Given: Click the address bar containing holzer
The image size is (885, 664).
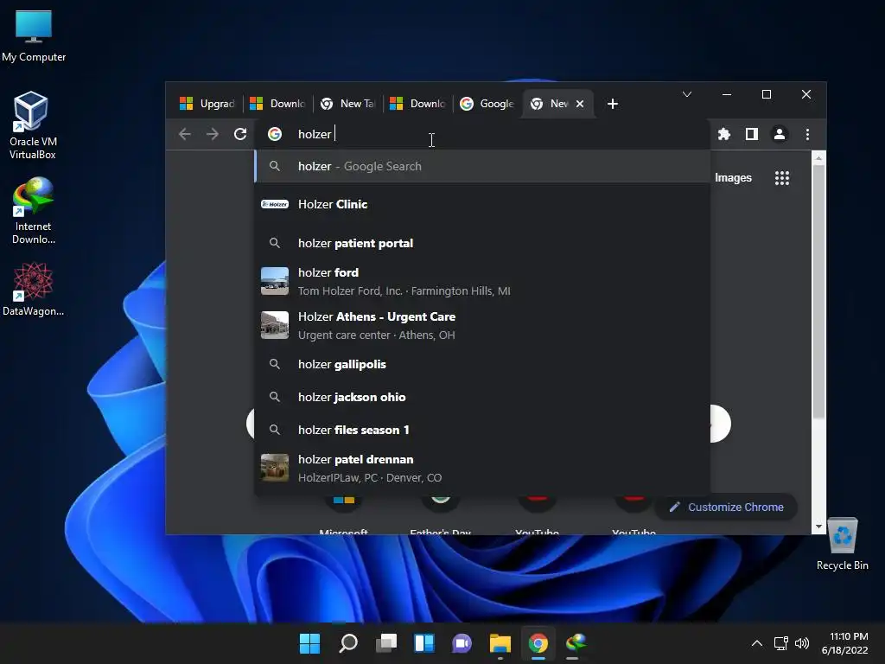Looking at the screenshot, I should [x=482, y=134].
